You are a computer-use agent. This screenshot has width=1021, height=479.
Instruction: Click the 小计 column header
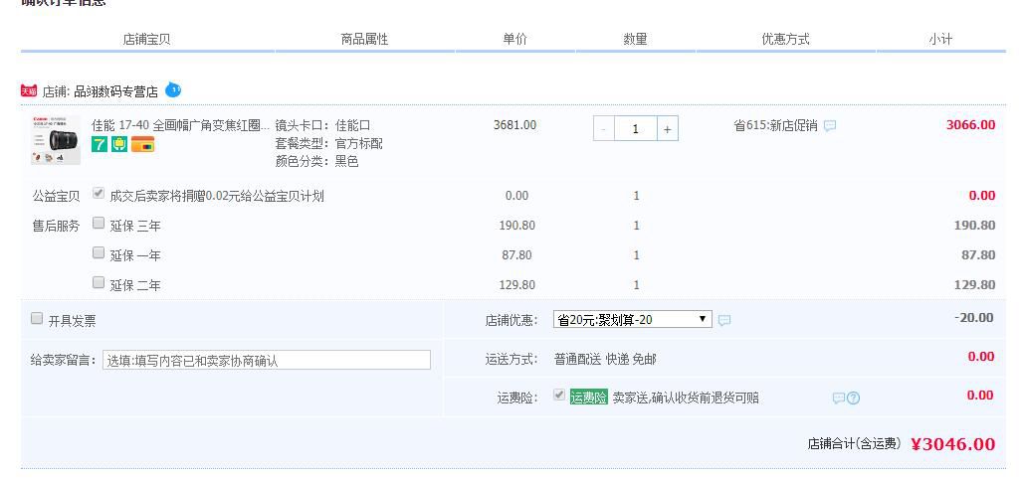tap(941, 39)
